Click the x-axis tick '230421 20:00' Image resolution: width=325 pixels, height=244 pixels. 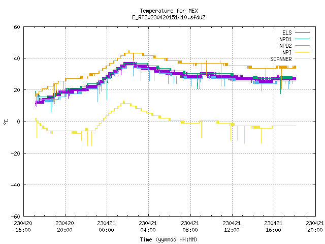tap(315, 227)
